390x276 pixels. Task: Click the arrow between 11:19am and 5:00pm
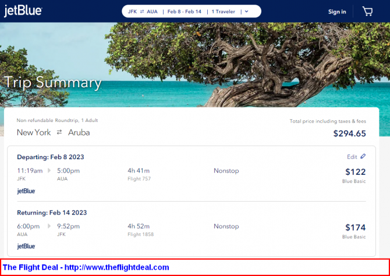[x=49, y=170]
